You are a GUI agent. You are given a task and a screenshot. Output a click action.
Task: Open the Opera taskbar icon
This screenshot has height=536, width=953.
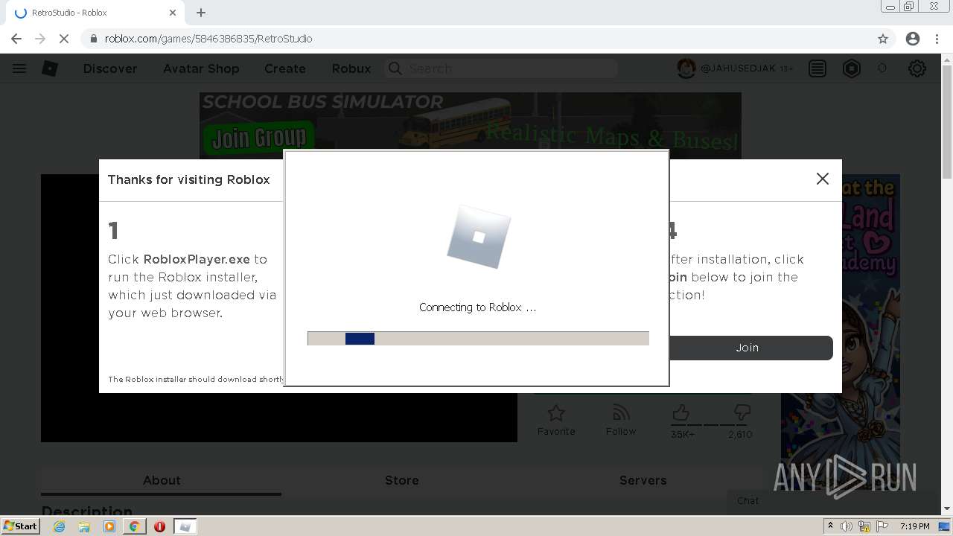(x=159, y=526)
